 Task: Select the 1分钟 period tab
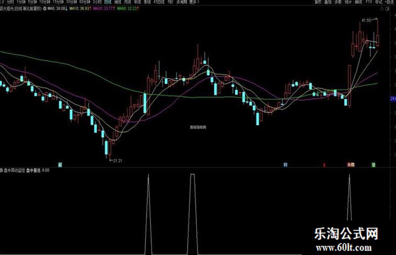[x=21, y=2]
